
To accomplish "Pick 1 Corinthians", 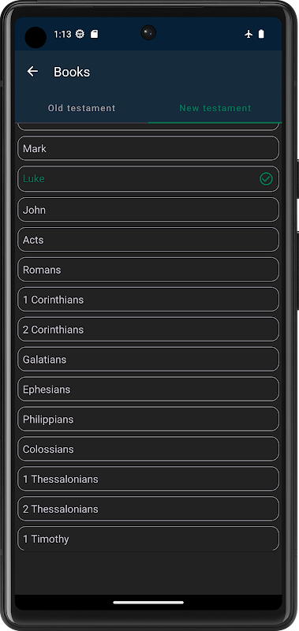I will (148, 300).
